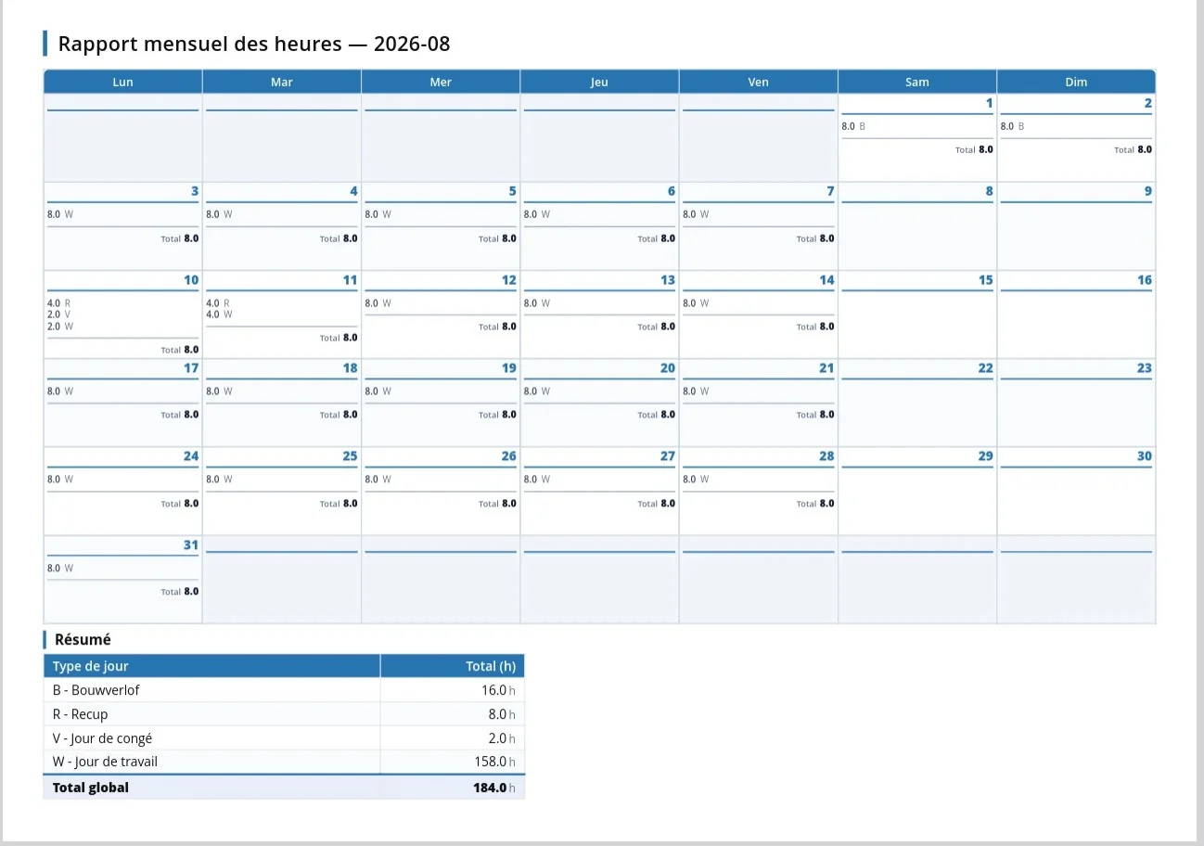The height and width of the screenshot is (846, 1204).
Task: Select the 'W - Jour de travail' row label
Action: coord(106,762)
